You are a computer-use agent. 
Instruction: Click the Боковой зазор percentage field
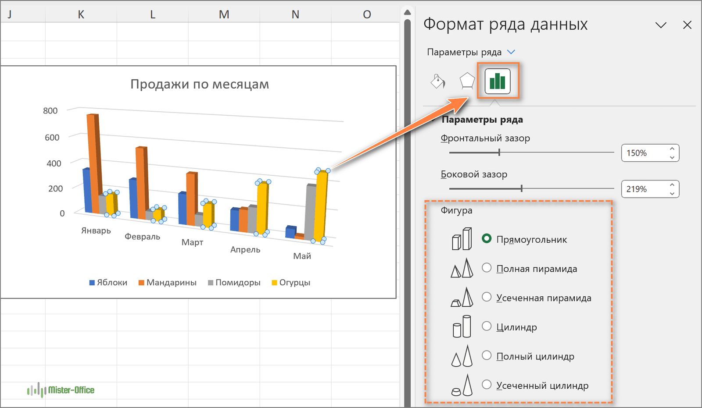[643, 189]
